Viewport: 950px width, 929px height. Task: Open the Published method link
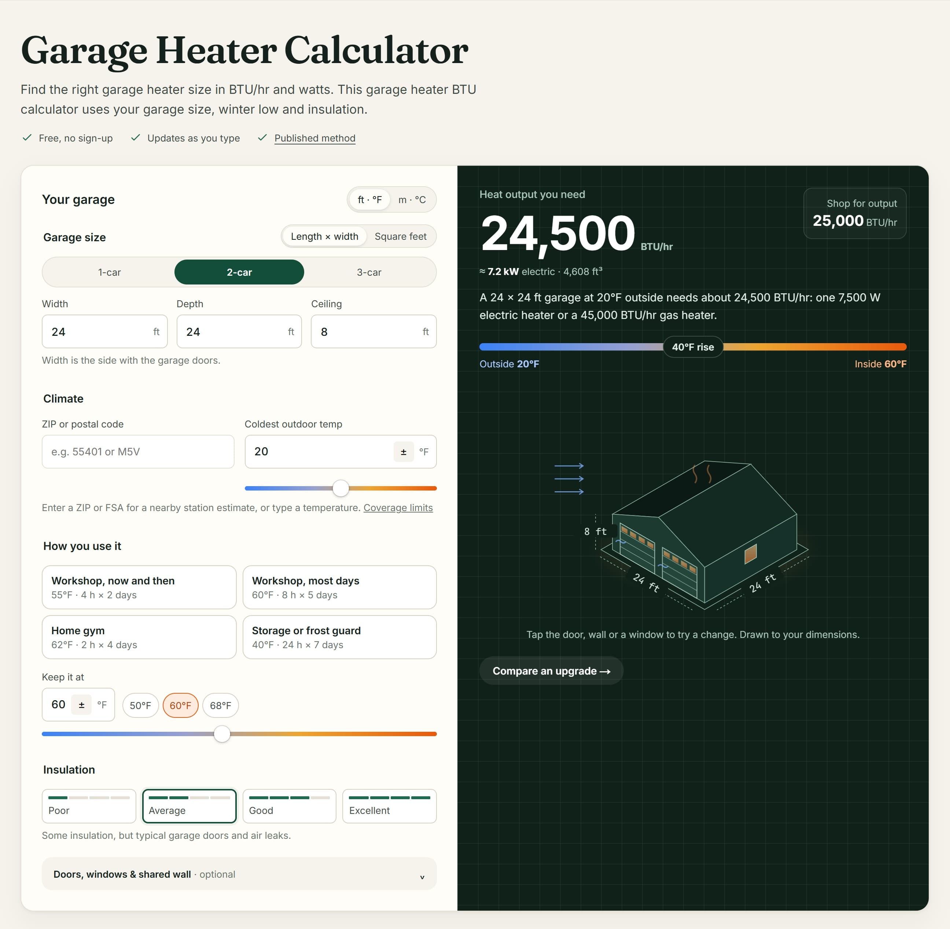(314, 138)
